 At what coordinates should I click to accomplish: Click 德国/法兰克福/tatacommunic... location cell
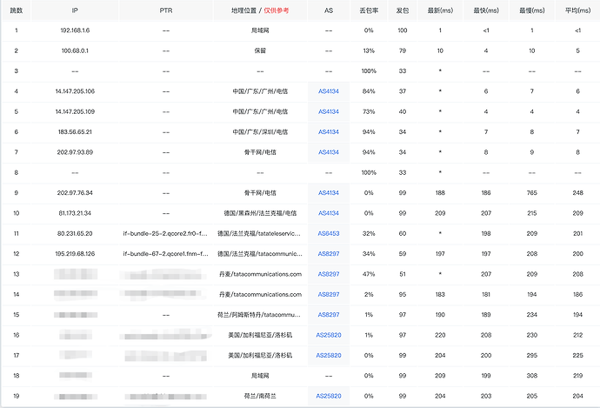(260, 254)
